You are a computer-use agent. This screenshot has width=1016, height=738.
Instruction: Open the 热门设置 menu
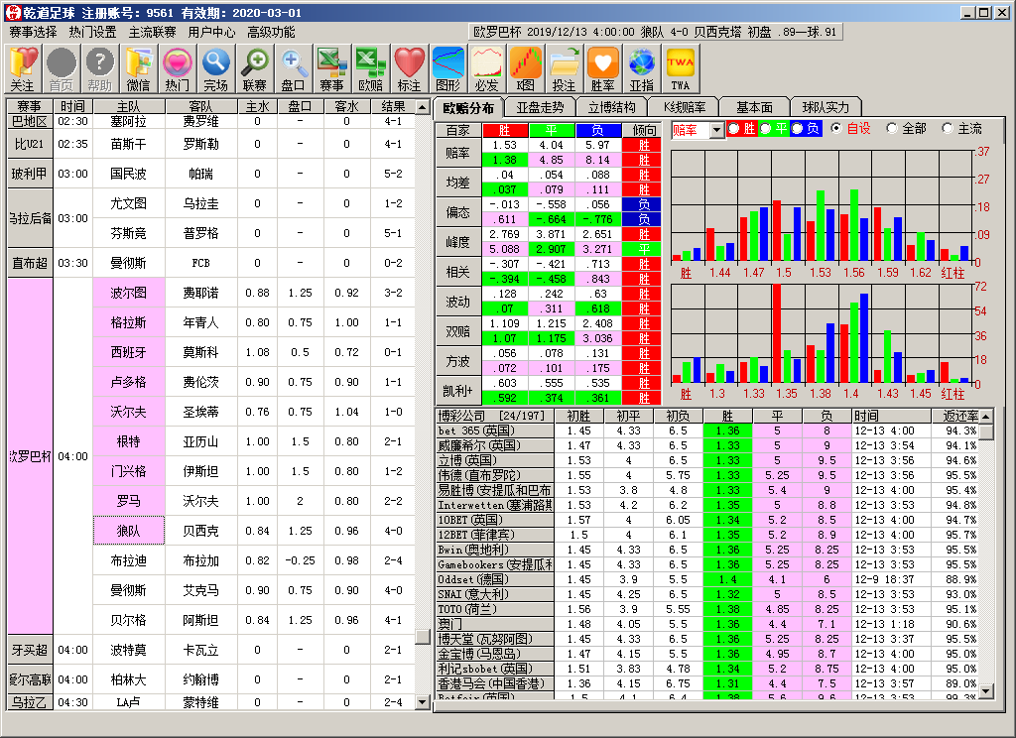92,32
